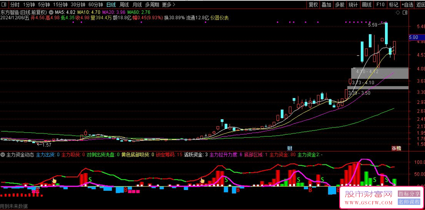Toggle the left side panel icon
The height and width of the screenshot is (210, 425).
4,5
